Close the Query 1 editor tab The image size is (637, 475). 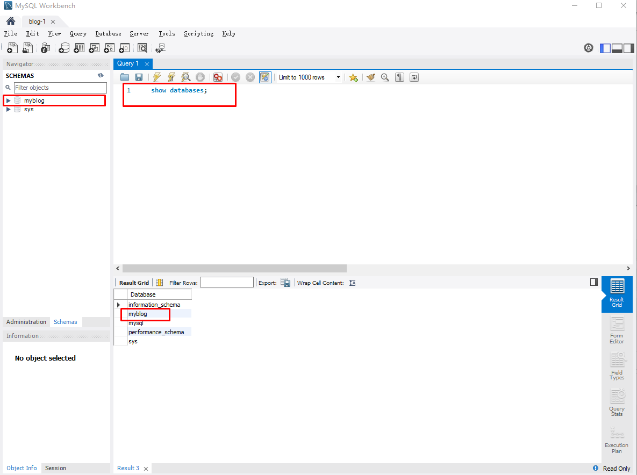click(x=147, y=64)
